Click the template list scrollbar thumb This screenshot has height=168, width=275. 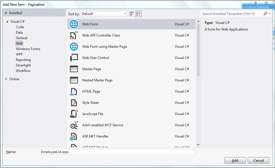point(198,50)
